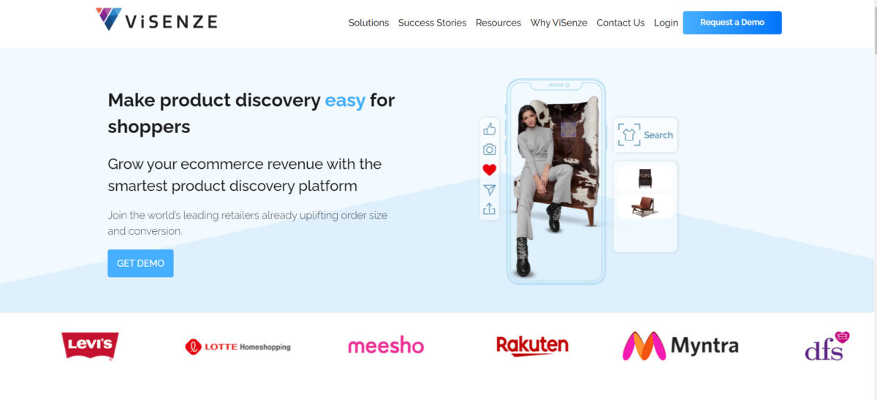Open the Success Stories menu item
The width and height of the screenshot is (877, 400).
432,23
